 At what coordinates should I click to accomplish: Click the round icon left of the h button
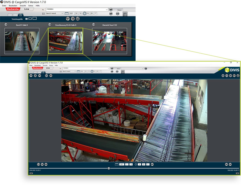(x=39, y=164)
